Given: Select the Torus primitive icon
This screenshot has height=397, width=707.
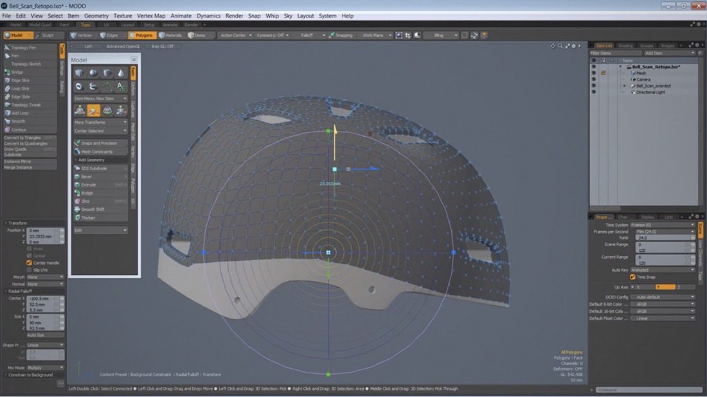Looking at the screenshot, I should click(x=79, y=87).
